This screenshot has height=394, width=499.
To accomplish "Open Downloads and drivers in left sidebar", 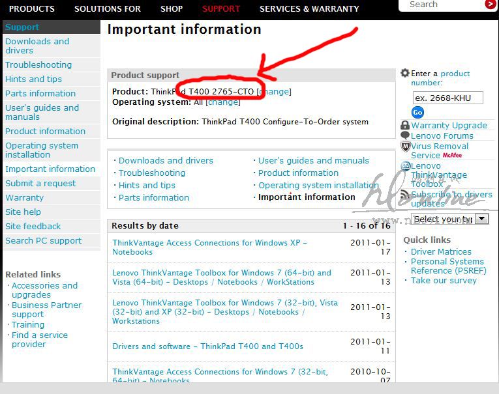I will pyautogui.click(x=37, y=46).
